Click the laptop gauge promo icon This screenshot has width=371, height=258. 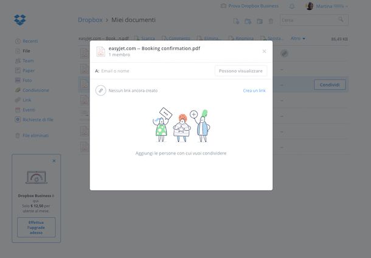pos(36,178)
